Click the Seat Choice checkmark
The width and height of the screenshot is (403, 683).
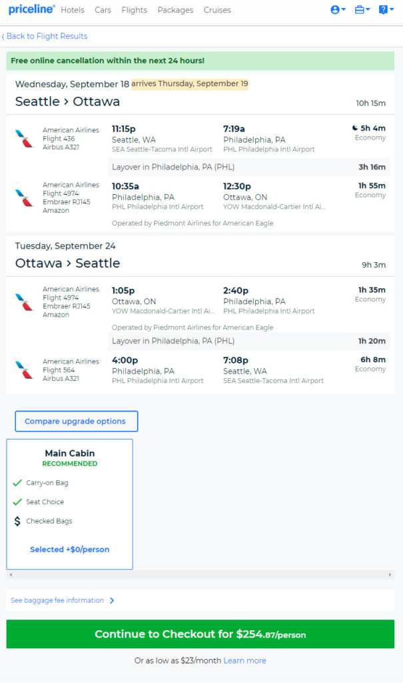[17, 502]
